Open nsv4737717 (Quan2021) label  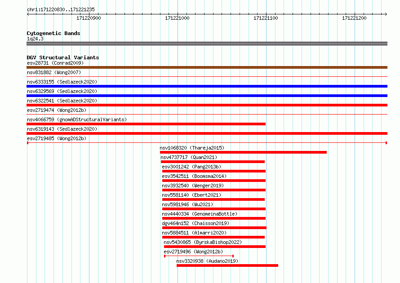coord(189,157)
